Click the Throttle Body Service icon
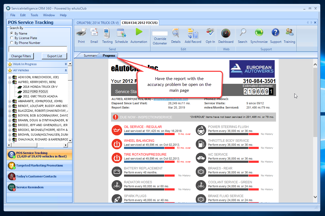325x216 pixels. [x=201, y=144]
